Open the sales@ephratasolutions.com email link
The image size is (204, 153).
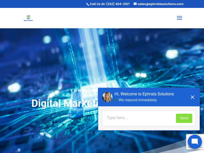tap(160, 4)
